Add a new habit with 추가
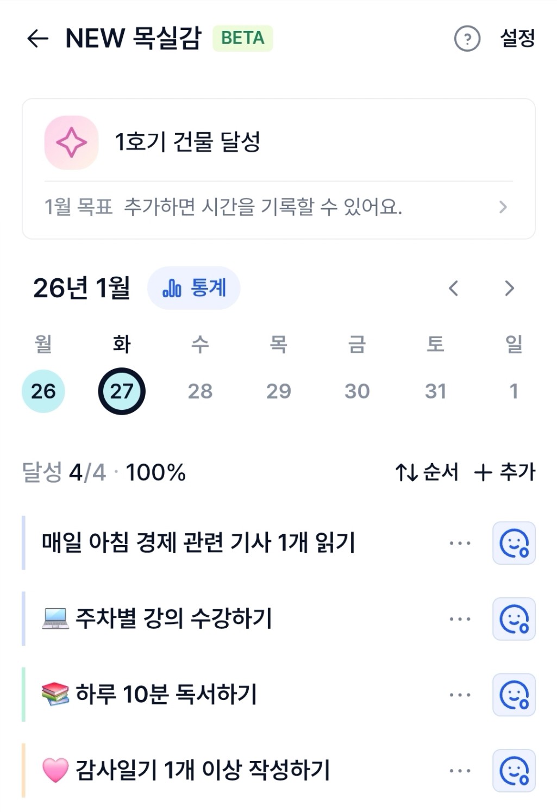 point(505,472)
